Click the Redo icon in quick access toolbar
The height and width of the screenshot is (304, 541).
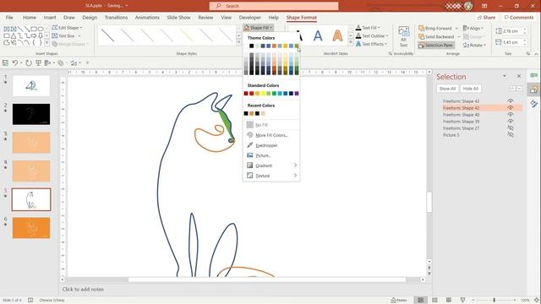29,62
